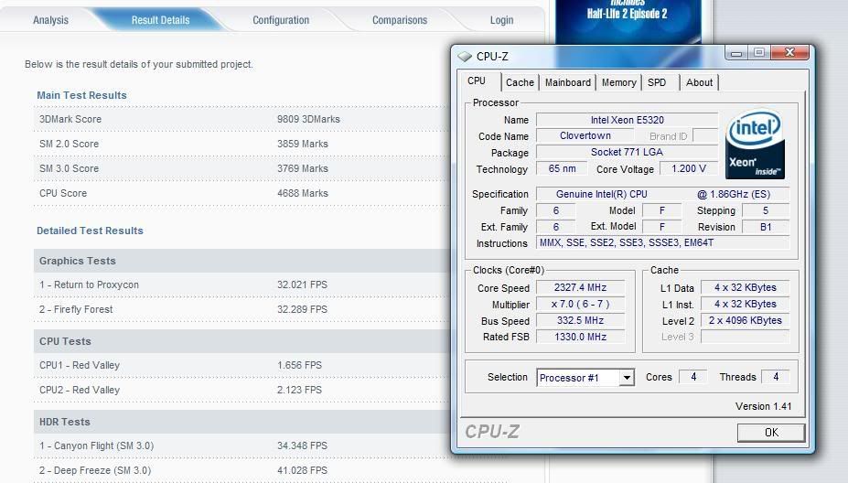Click the CPU Score 4688 Marks value

[302, 193]
